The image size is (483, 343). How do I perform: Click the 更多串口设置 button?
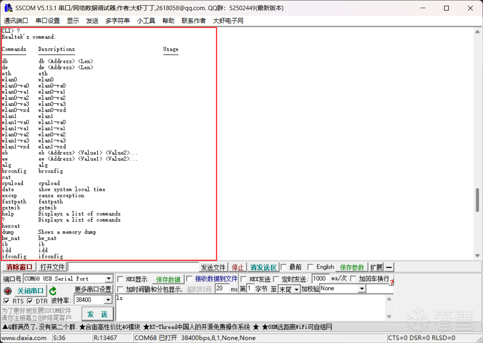(x=93, y=289)
